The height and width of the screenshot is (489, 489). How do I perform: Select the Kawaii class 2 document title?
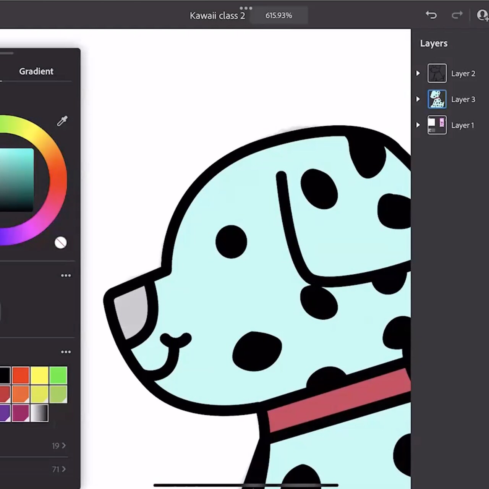(217, 16)
